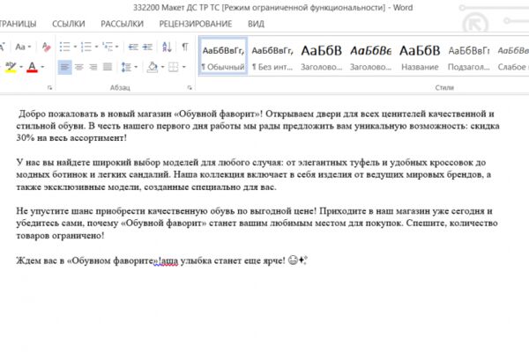Screen dimensions: 529x352
Task: Apply borders to paragraph
Action: (x=174, y=67)
